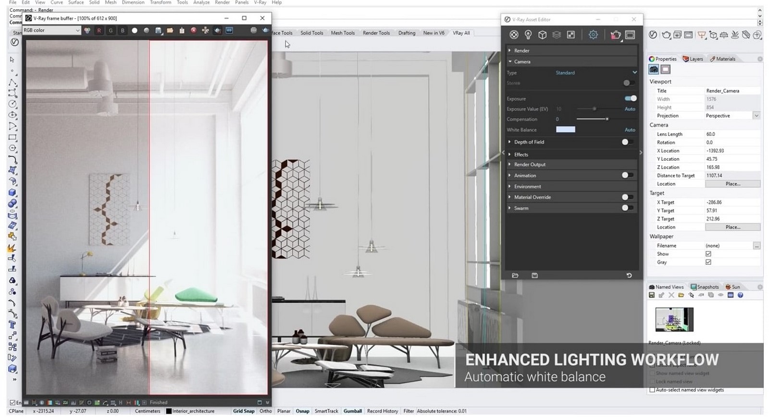Click the White Balance color swatch
Screen dimensions: 769x417
[x=565, y=130]
